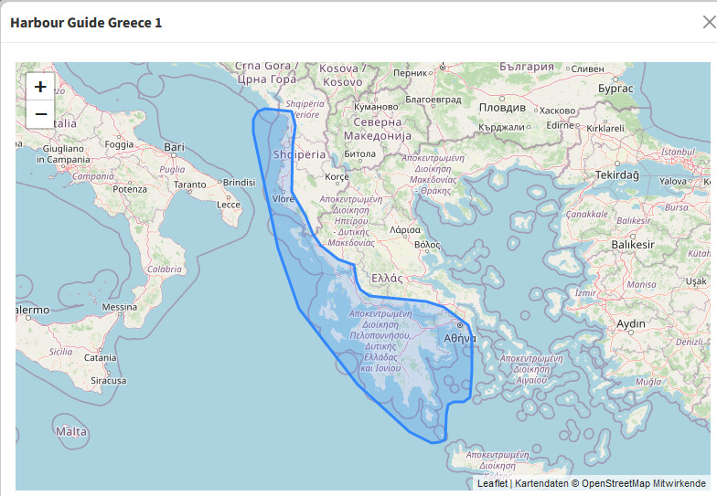Image resolution: width=717 pixels, height=496 pixels.
Task: Zoom out of the map
Action: (x=40, y=115)
